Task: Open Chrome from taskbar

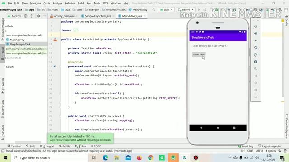Action: tap(150, 158)
